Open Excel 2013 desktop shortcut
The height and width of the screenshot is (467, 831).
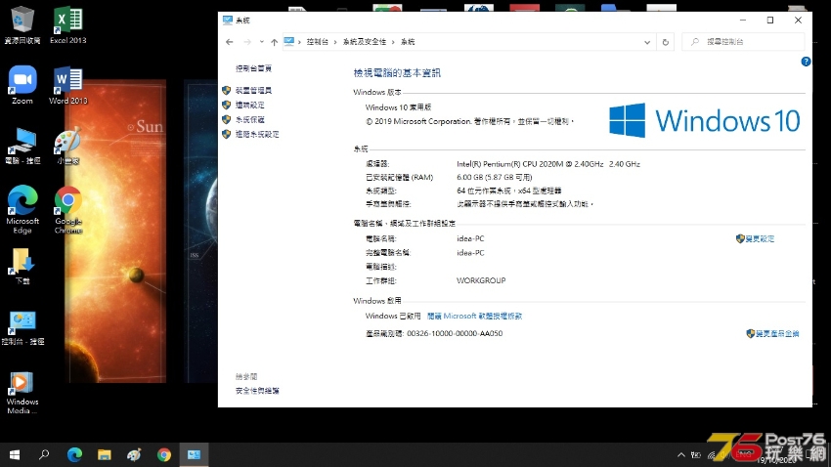click(67, 24)
